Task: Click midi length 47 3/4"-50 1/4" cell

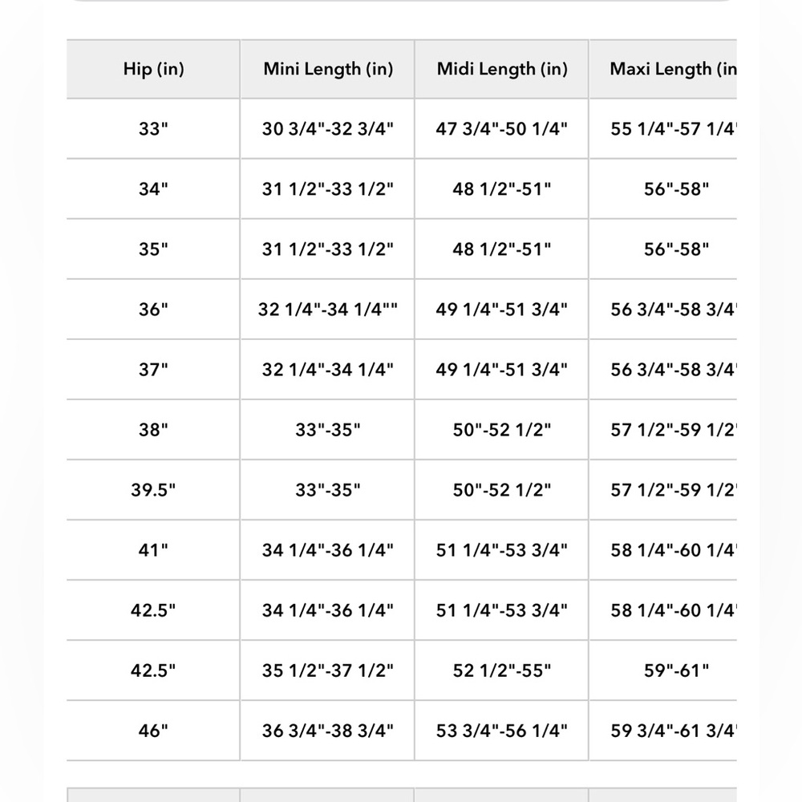Action: [502, 129]
